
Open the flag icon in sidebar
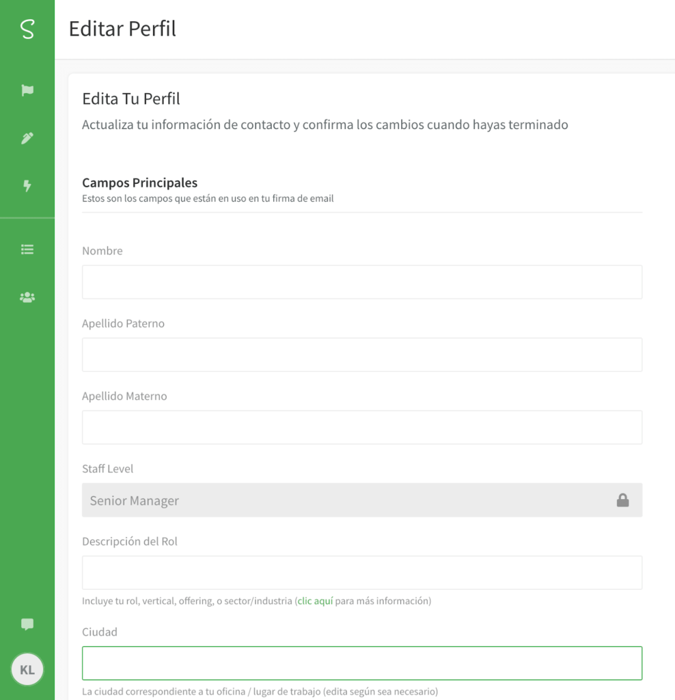click(x=27, y=90)
